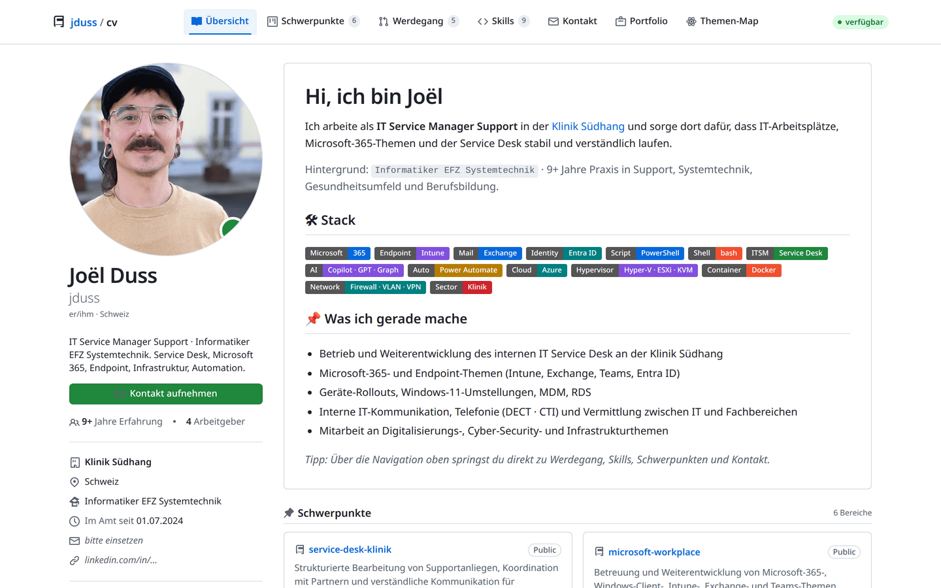Click the green status dot on avatar
This screenshot has height=588, width=941.
click(230, 227)
